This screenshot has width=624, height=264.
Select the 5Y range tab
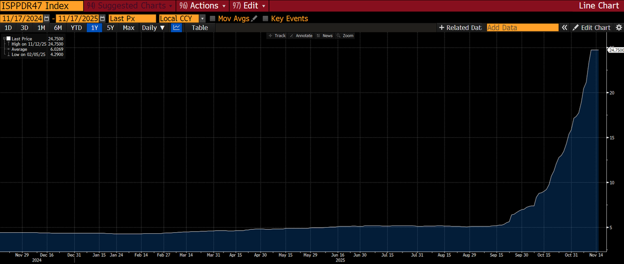pos(110,28)
